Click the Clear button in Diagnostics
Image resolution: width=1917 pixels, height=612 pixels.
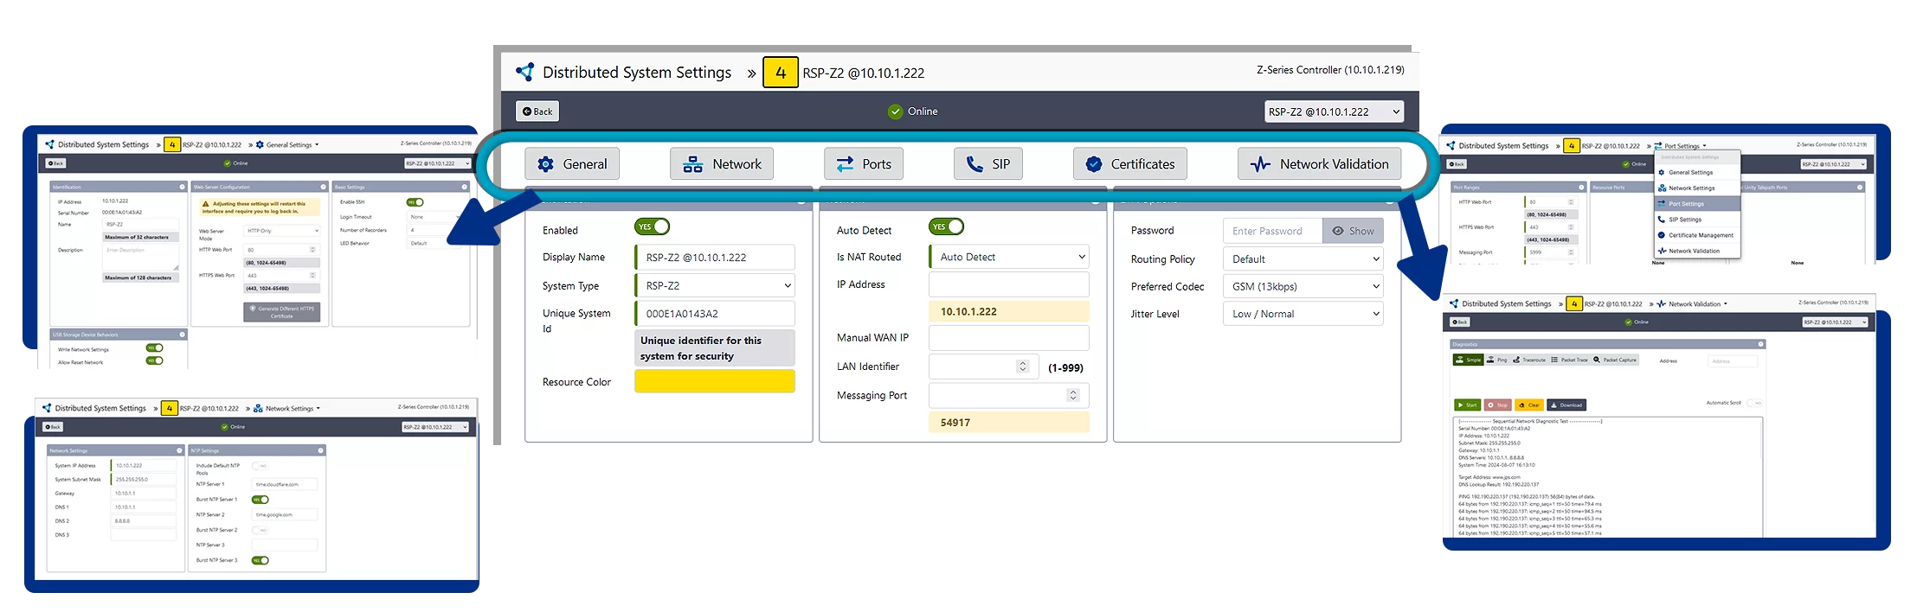(1529, 405)
